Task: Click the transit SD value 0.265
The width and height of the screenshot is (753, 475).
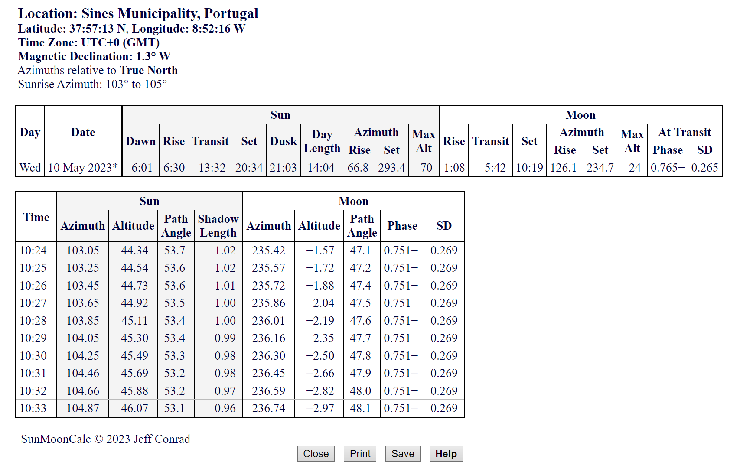Action: 704,168
